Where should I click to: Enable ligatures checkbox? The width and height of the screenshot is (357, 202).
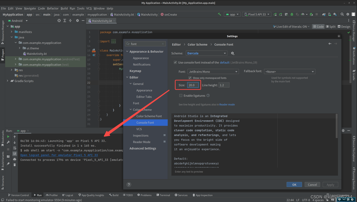[181, 95]
